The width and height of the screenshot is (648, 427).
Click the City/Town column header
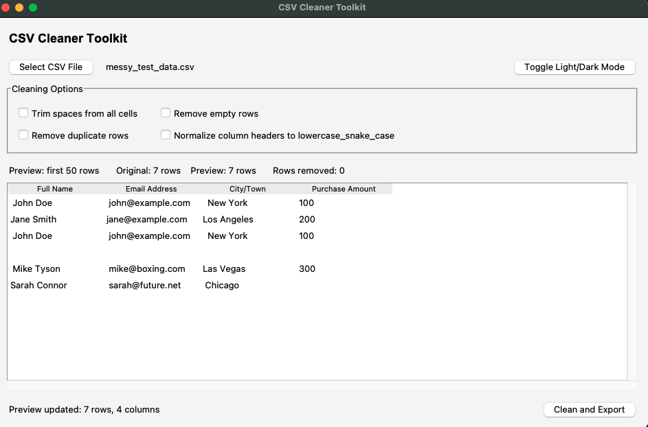coord(247,189)
